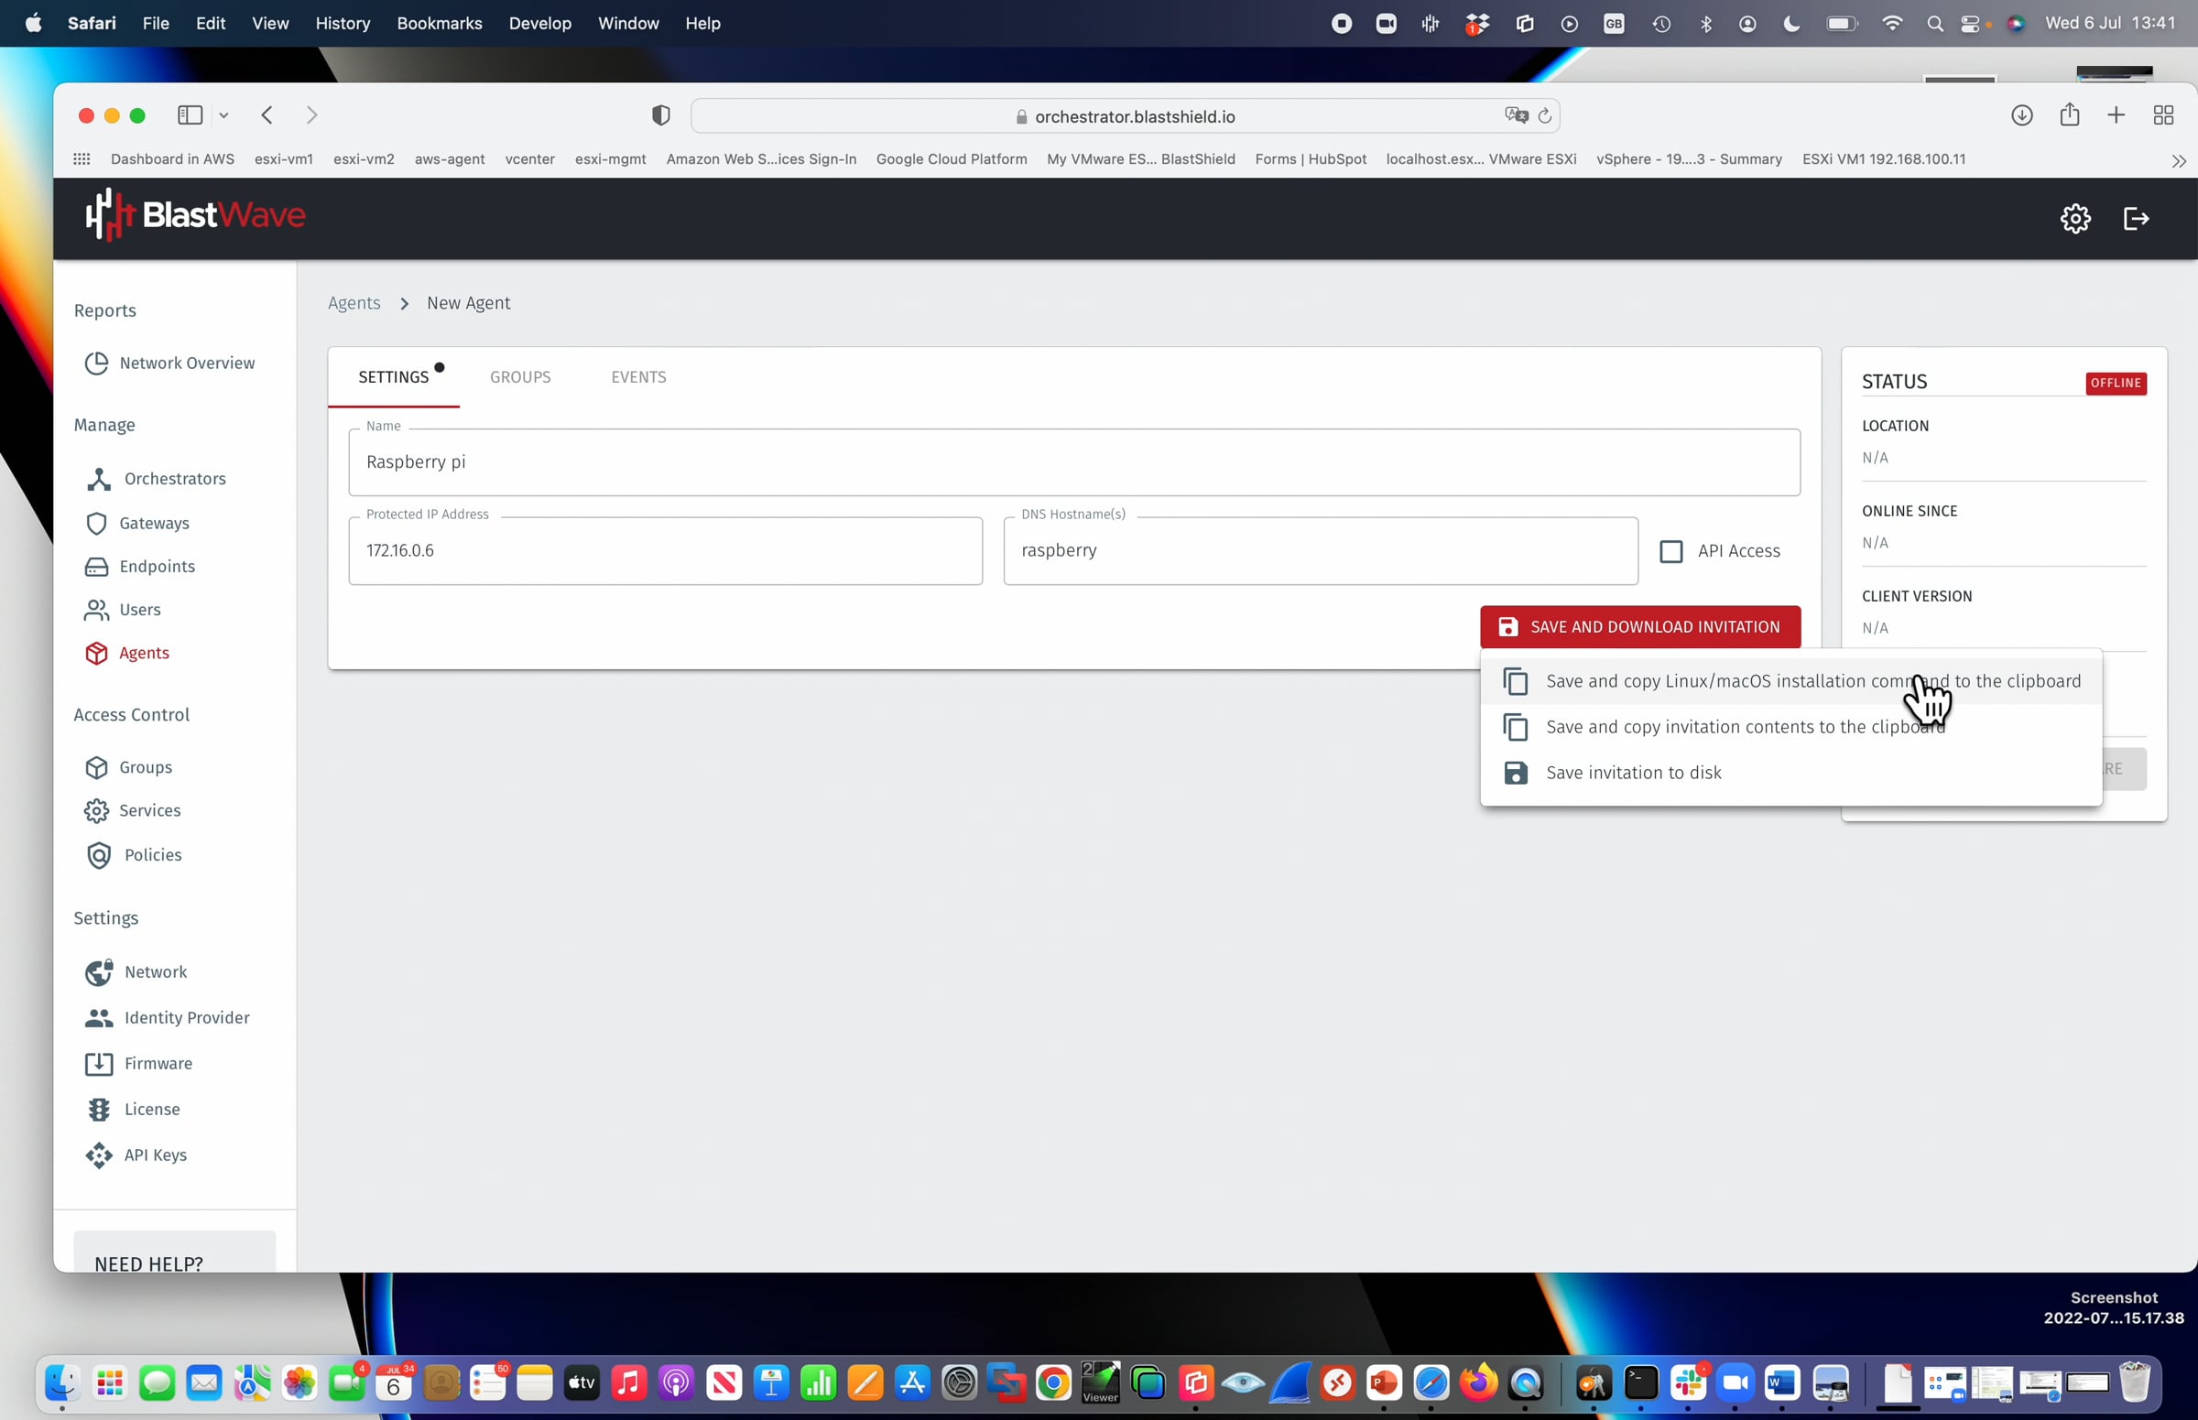Click the OFFLINE status badge

pyautogui.click(x=2116, y=384)
